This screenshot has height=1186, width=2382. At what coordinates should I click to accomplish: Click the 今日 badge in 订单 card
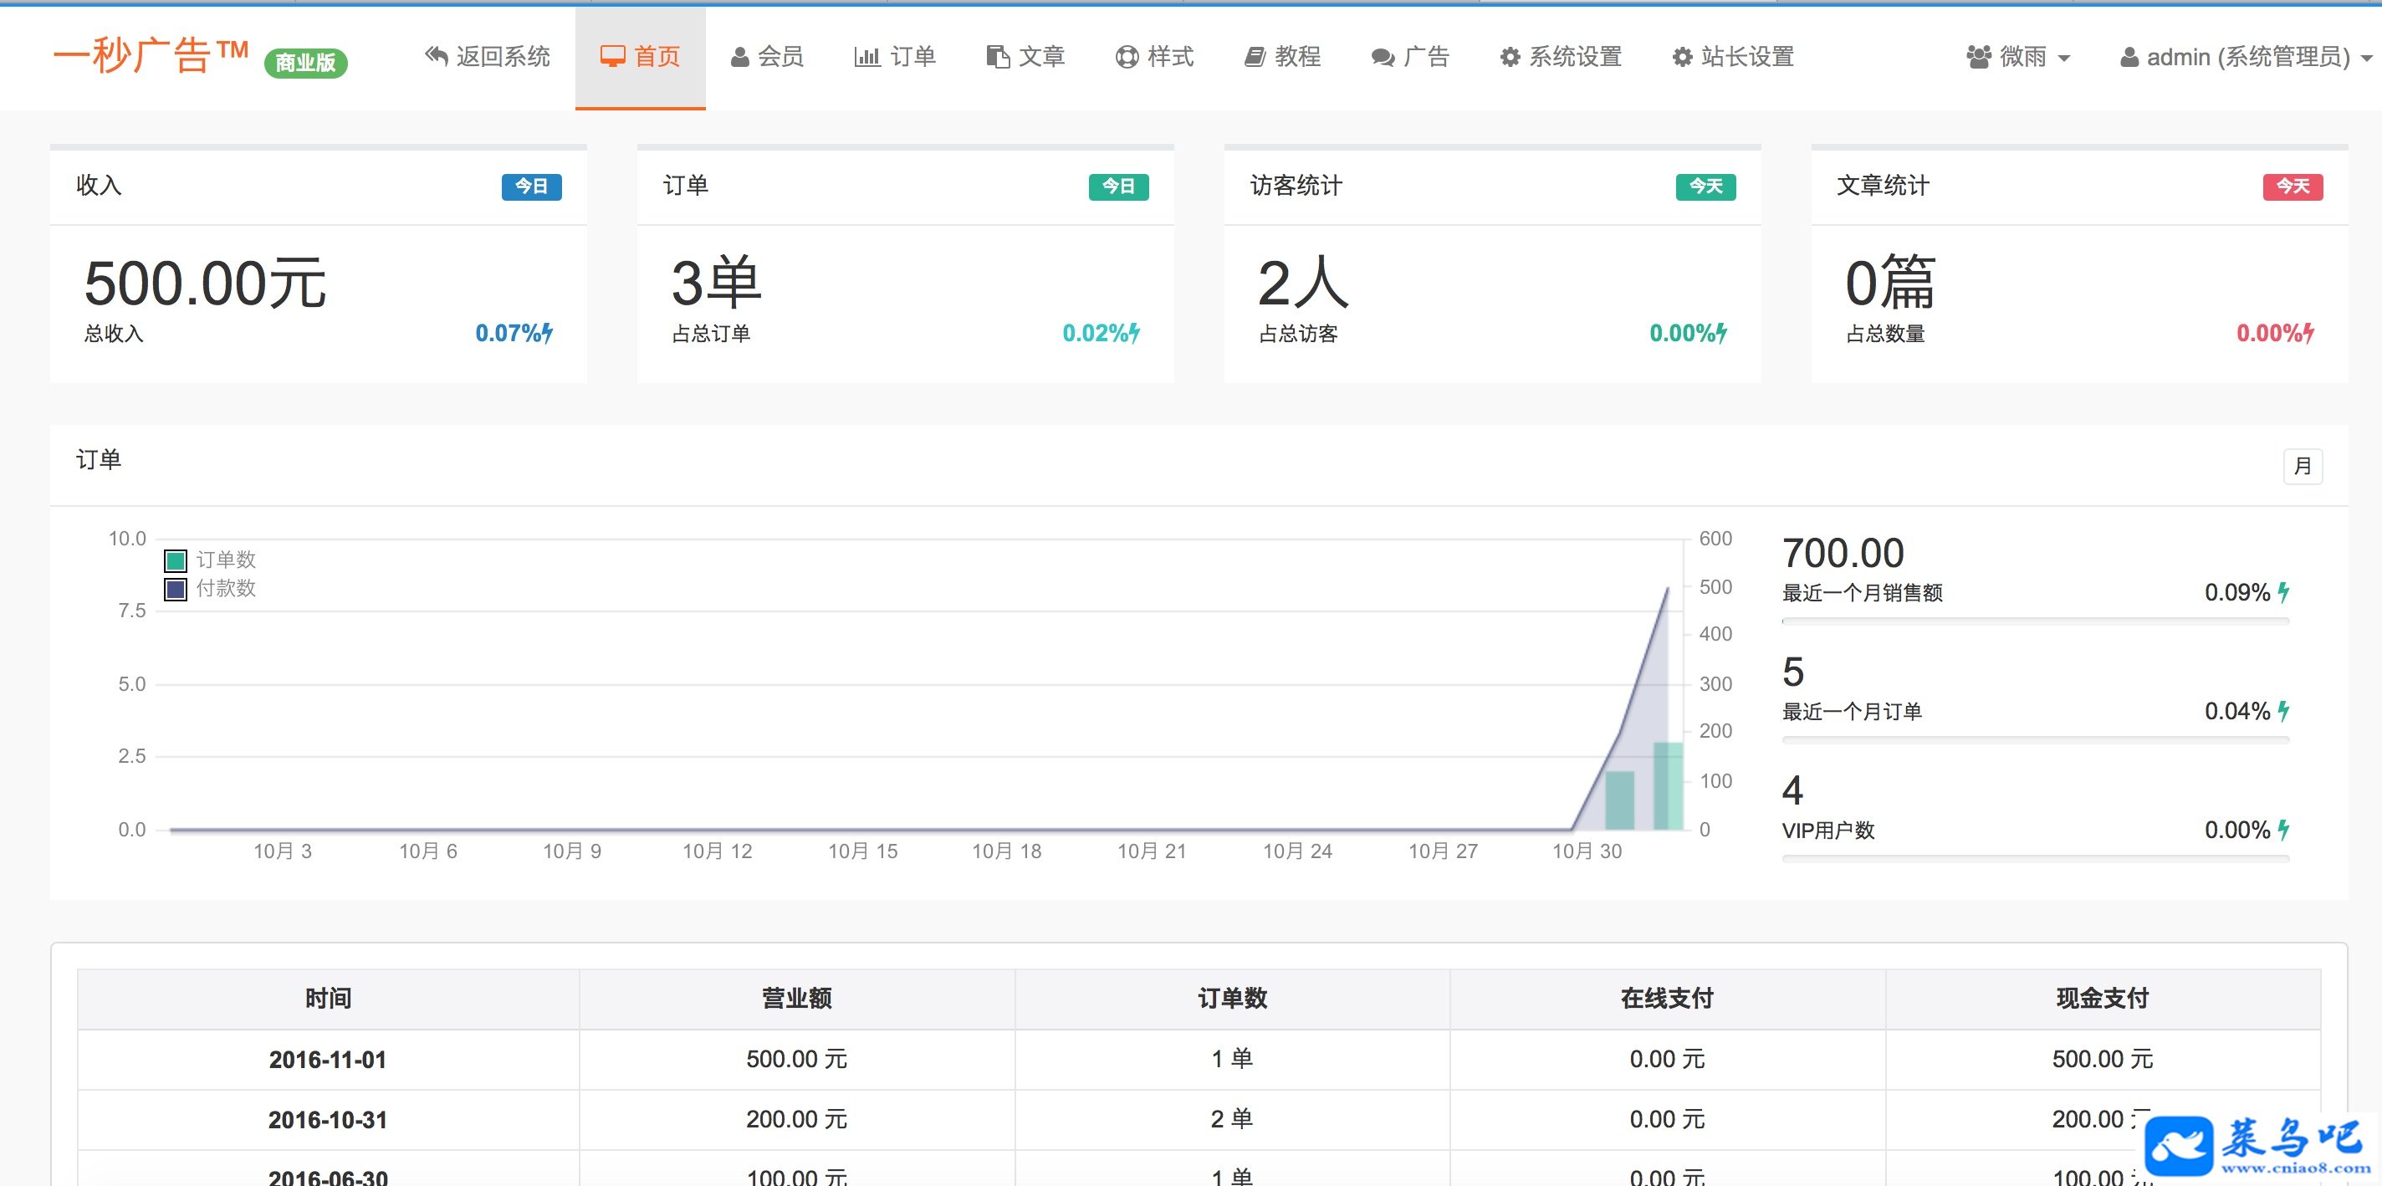[1119, 187]
